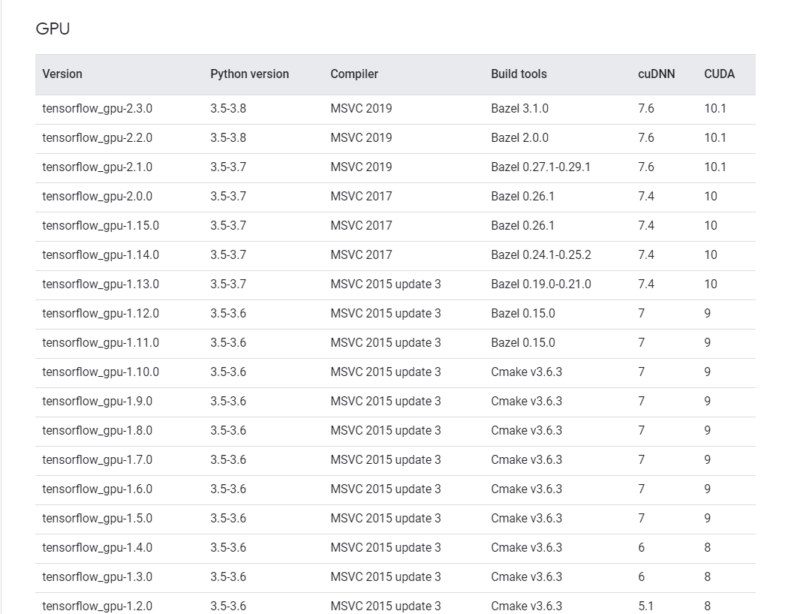Click cuDNN 7.4 in the 1.13.0 row
The width and height of the screenshot is (788, 614).
click(x=645, y=284)
